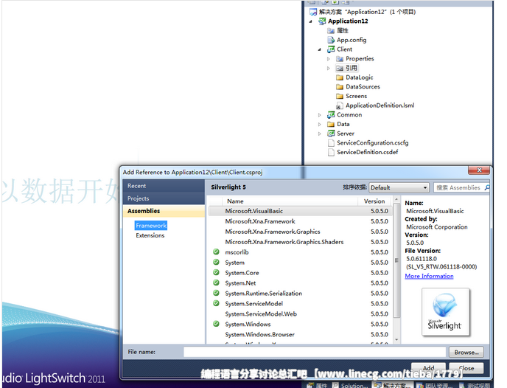Screen dimensions: 507x388
Task: Click the ServiceDefinition.csdef file icon
Action: [331, 153]
